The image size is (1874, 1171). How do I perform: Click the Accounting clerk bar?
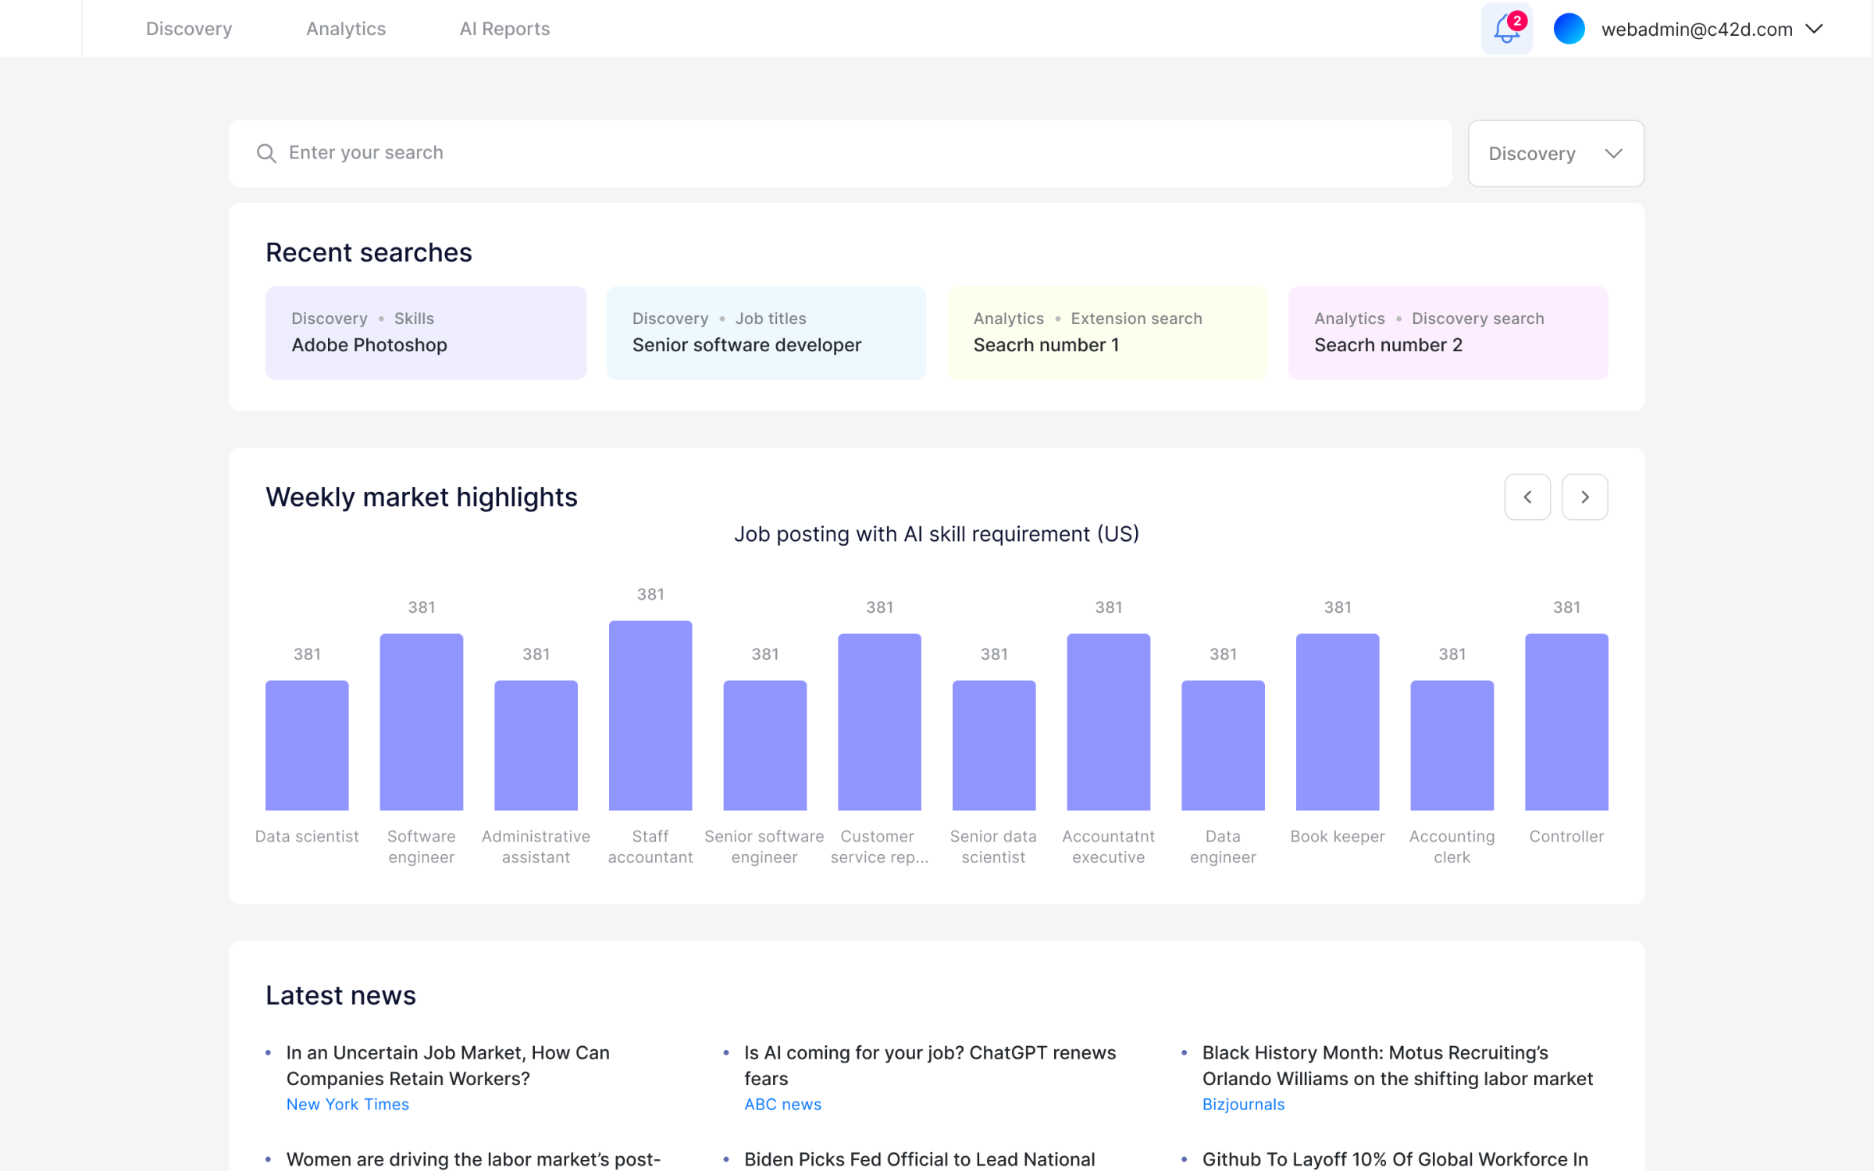click(x=1452, y=745)
